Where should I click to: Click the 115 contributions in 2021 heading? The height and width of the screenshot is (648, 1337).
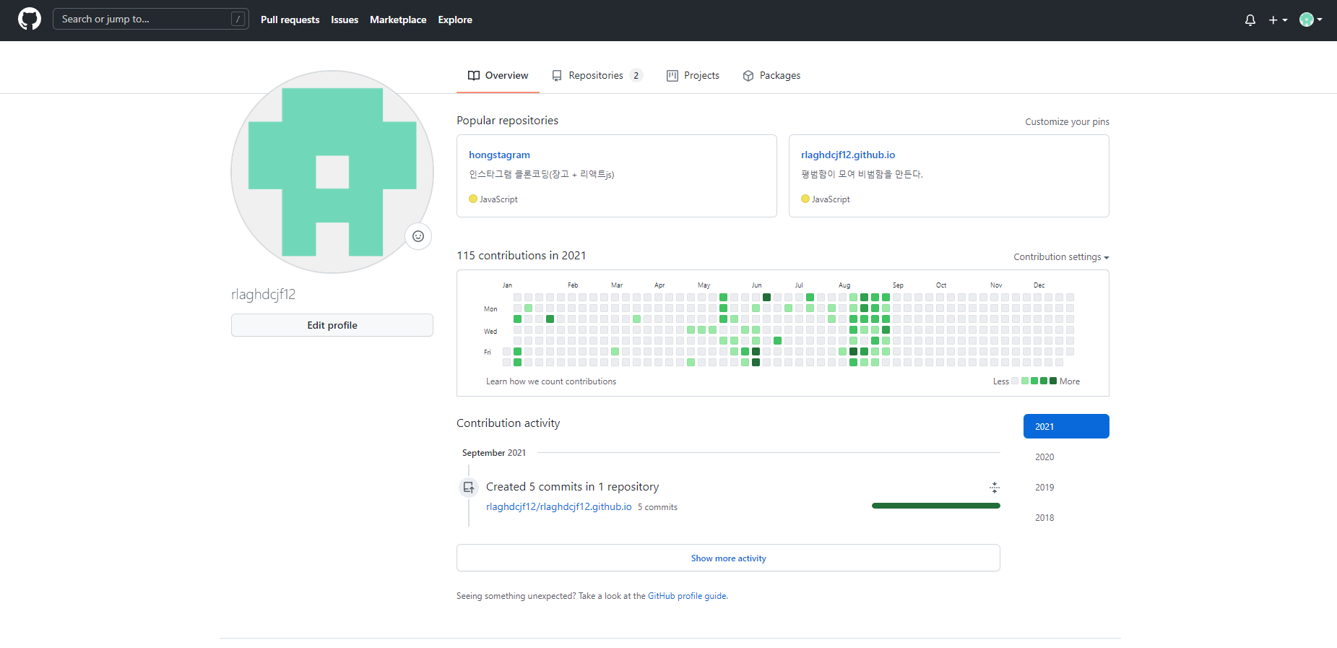point(522,256)
